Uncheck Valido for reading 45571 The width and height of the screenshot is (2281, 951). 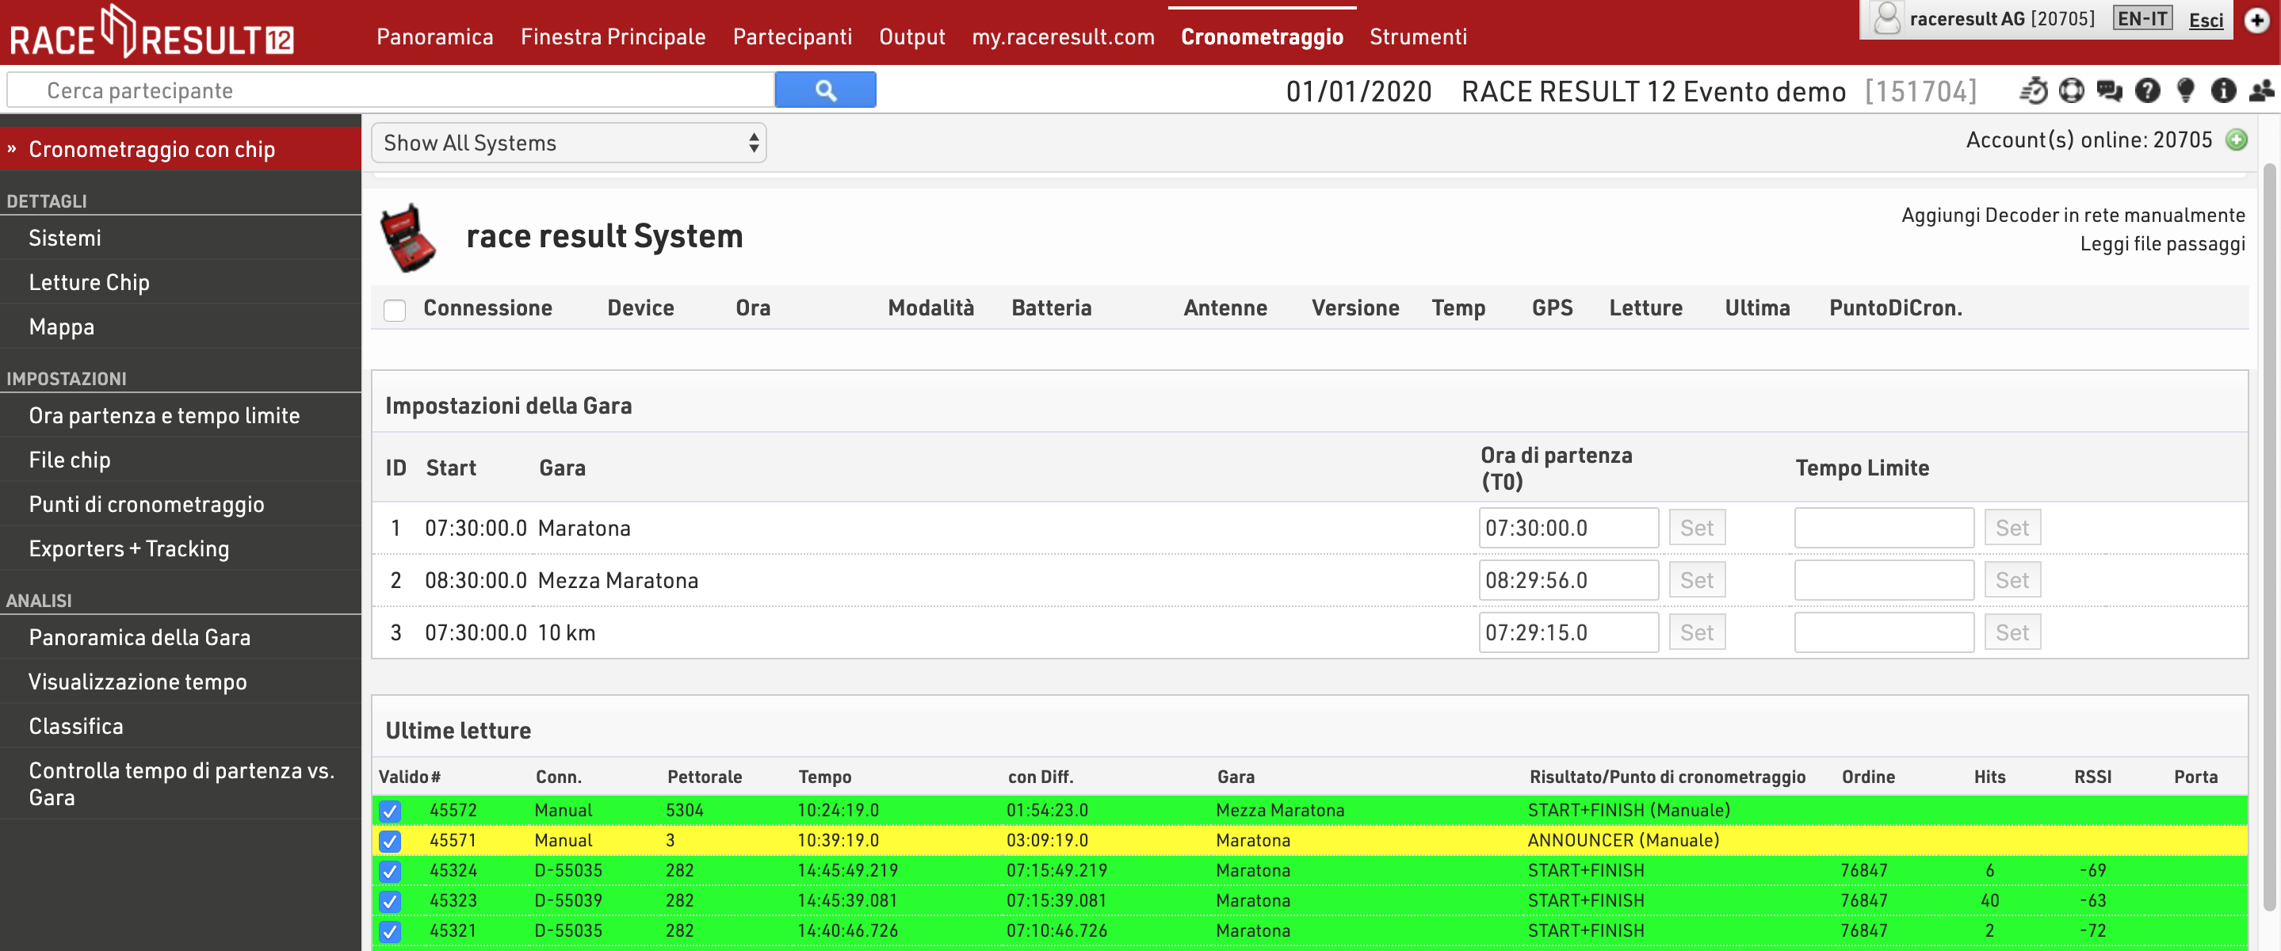point(390,840)
